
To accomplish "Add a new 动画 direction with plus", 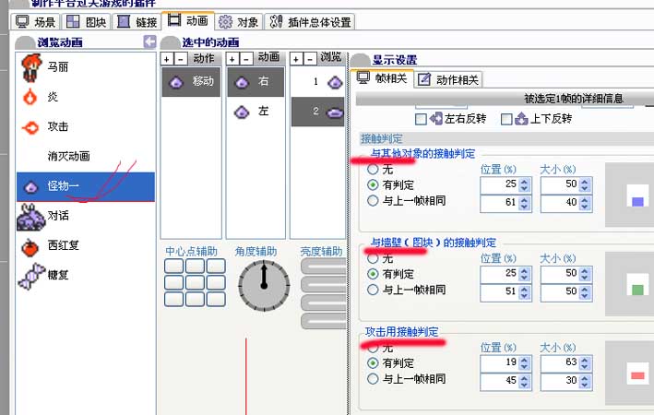I will (232, 59).
